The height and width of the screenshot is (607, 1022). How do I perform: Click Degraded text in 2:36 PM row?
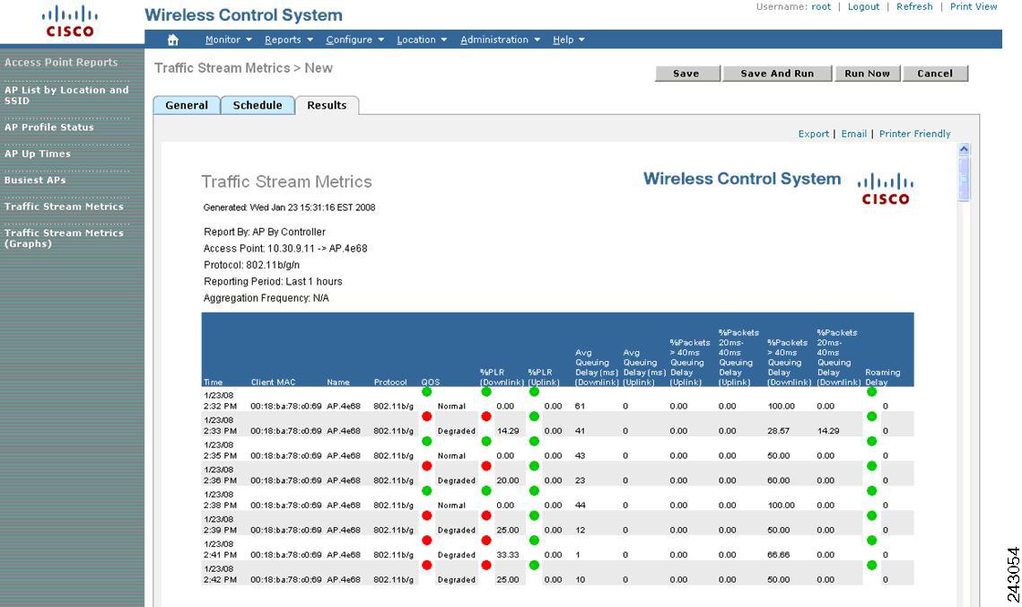point(456,480)
